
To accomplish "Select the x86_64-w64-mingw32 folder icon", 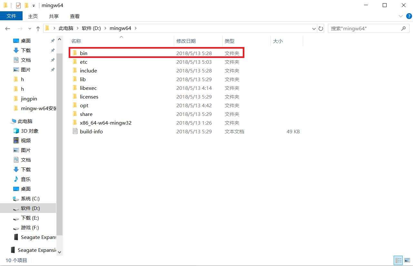I will (75, 123).
